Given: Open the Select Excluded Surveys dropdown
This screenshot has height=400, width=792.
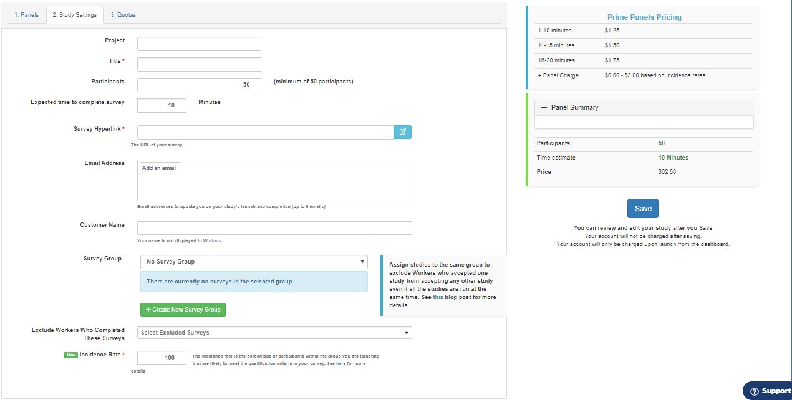Looking at the screenshot, I should [x=274, y=332].
